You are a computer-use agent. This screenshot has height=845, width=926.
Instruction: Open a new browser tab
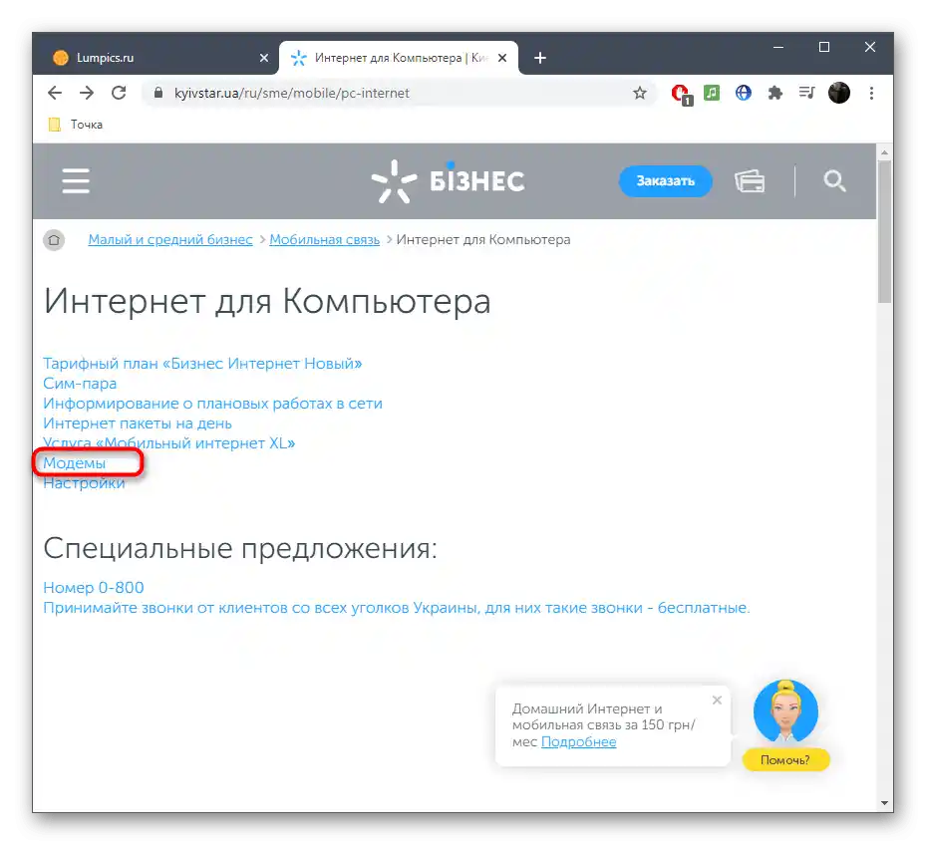click(540, 58)
